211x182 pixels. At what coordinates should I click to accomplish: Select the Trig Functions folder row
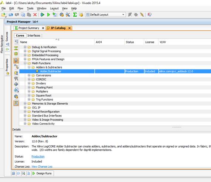(115, 100)
